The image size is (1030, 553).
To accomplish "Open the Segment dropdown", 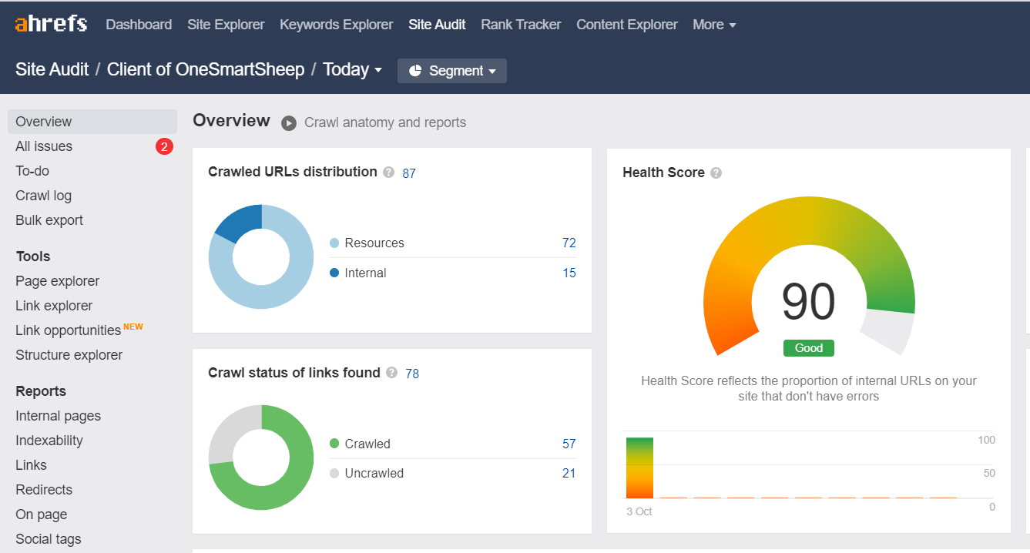I will click(452, 71).
